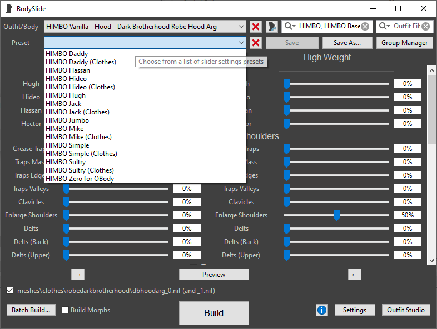Screen dimensions: 437x329
Task: Open the About info icon
Action: tap(322, 310)
